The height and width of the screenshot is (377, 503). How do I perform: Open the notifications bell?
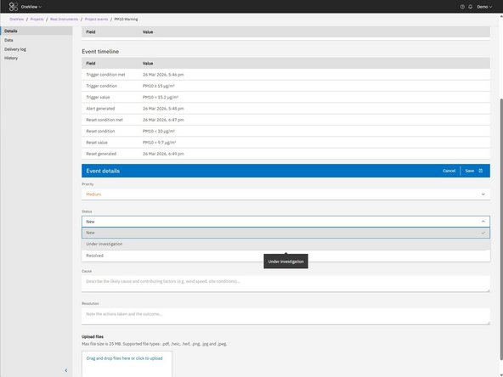click(470, 7)
